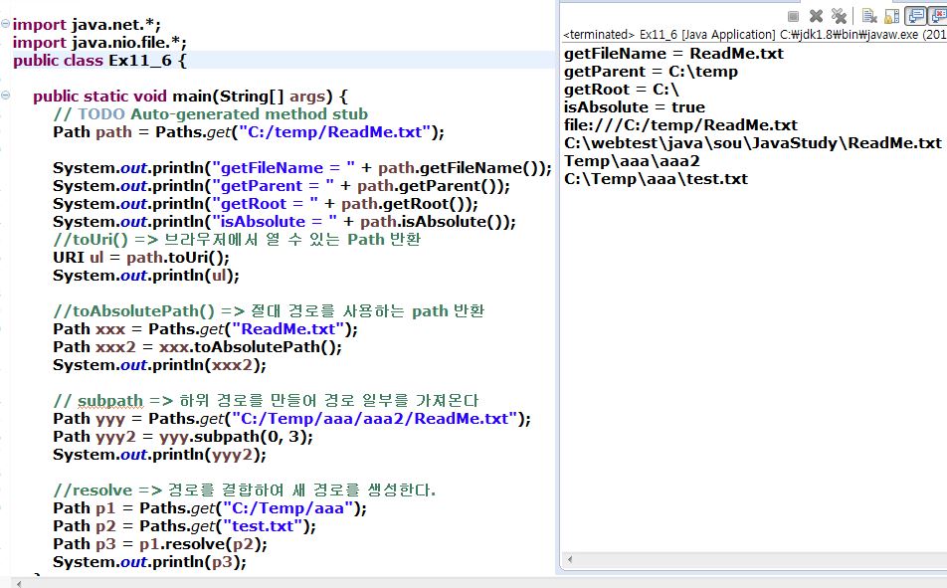Click the TODO Auto-generated method stub comment
Image resolution: width=947 pixels, height=588 pixels.
click(210, 114)
